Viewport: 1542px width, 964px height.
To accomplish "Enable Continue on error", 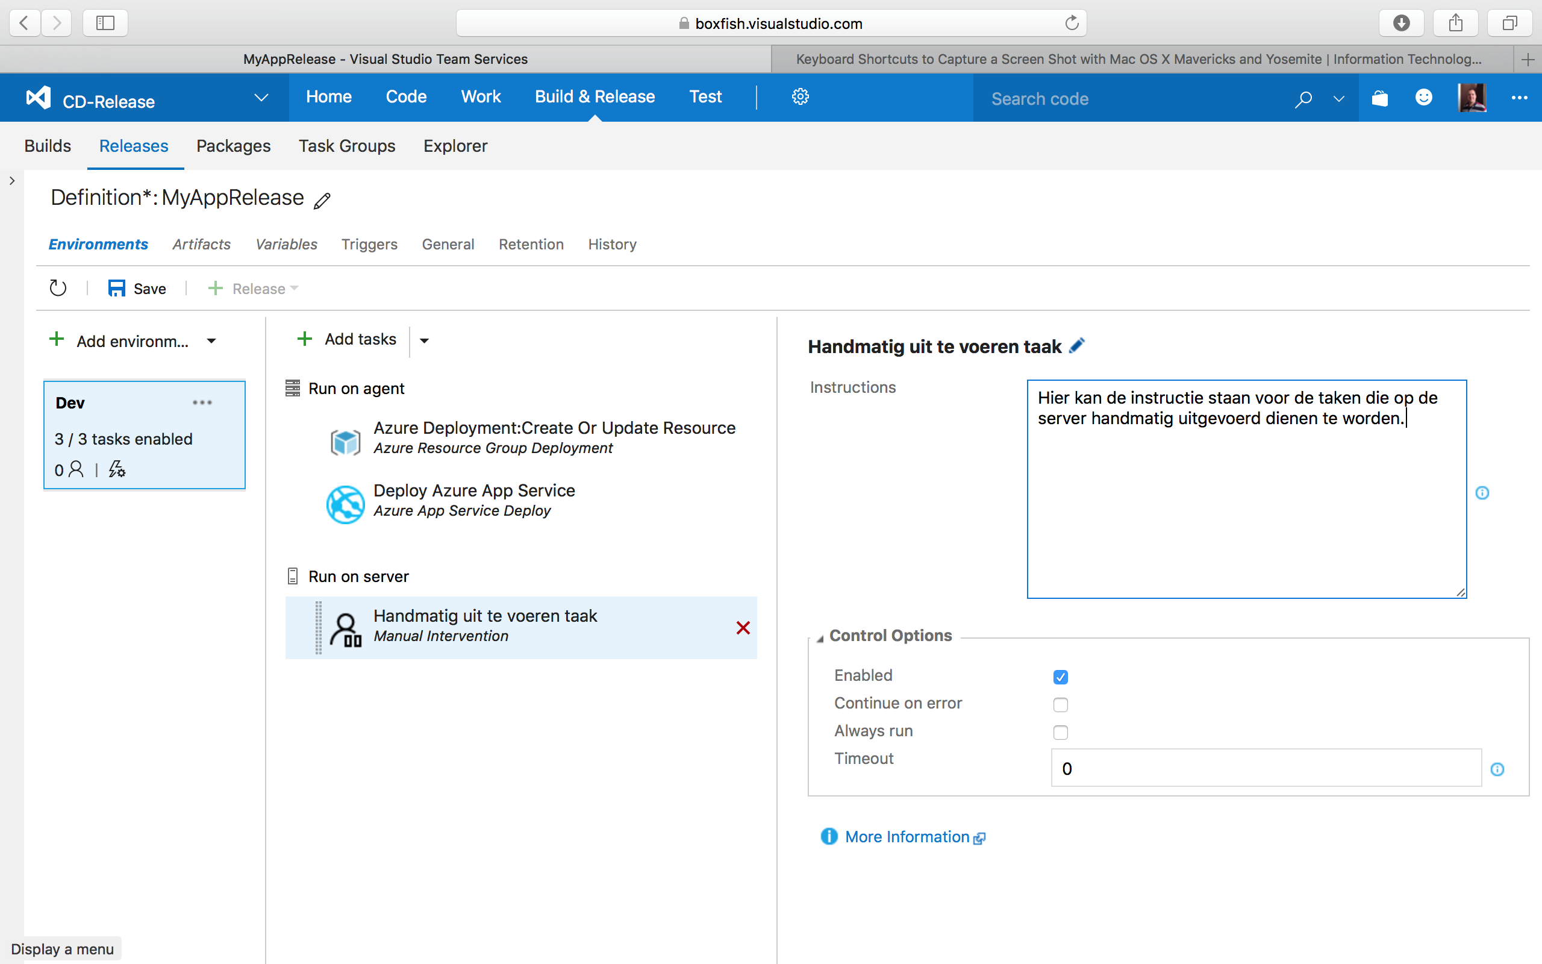I will (x=1060, y=704).
